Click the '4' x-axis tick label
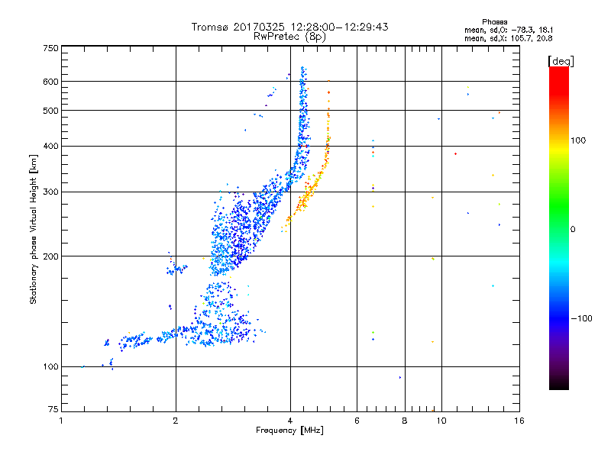This screenshot has width=611, height=458. [290, 421]
